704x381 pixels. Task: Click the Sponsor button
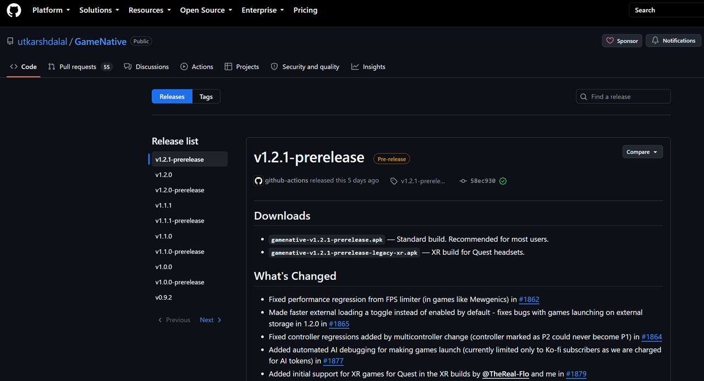pyautogui.click(x=622, y=41)
